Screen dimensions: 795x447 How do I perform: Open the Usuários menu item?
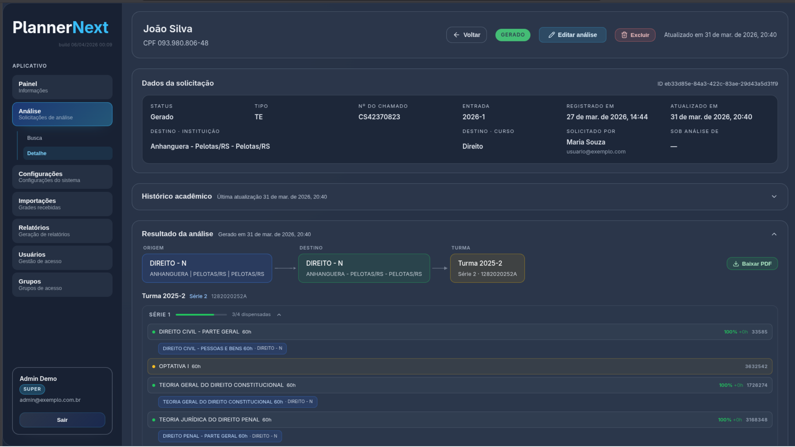(x=62, y=258)
